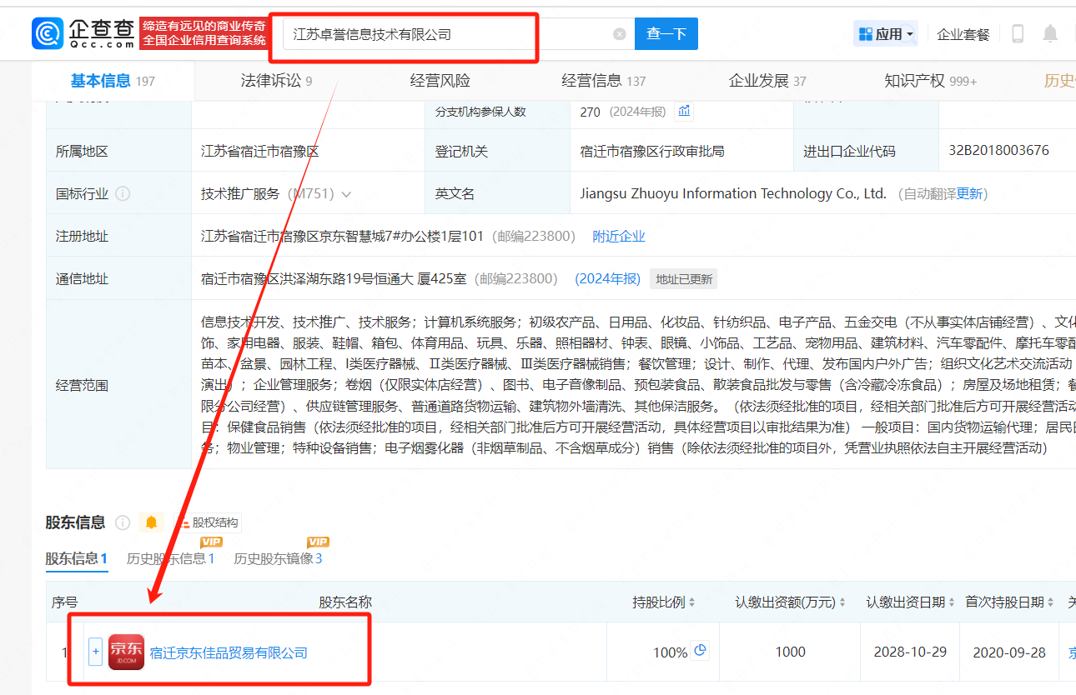1076x695 pixels.
Task: Sort by 持股比例 column
Action: [664, 602]
